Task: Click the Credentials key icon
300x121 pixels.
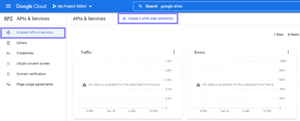Action: [x=8, y=53]
